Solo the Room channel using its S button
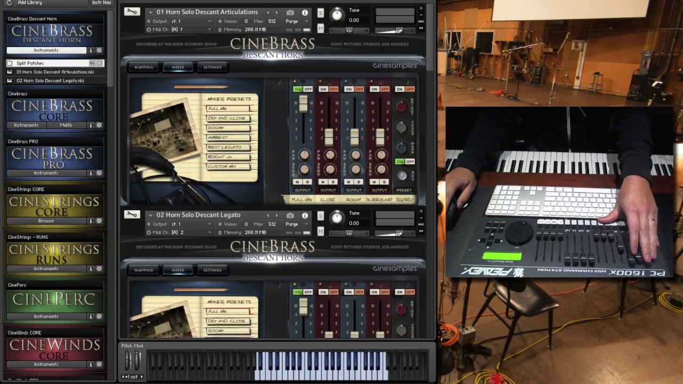The width and height of the screenshot is (683, 384). pos(358,182)
